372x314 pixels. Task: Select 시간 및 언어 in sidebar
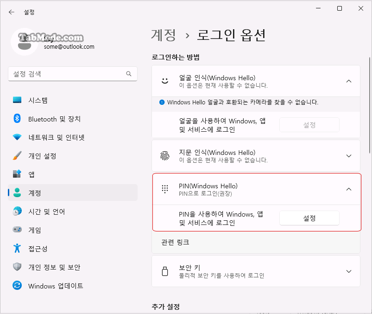pos(73,211)
